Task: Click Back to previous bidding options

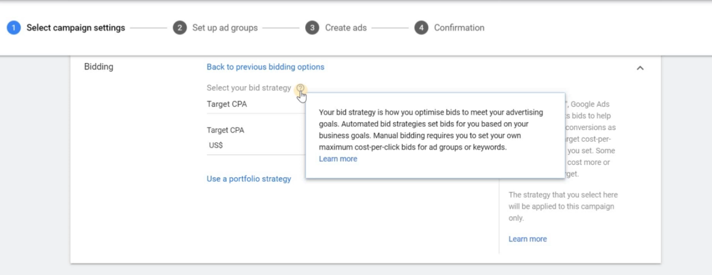Action: 265,67
